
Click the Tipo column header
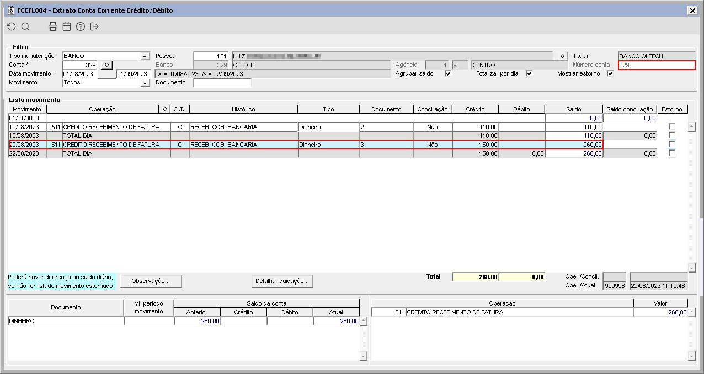(329, 109)
